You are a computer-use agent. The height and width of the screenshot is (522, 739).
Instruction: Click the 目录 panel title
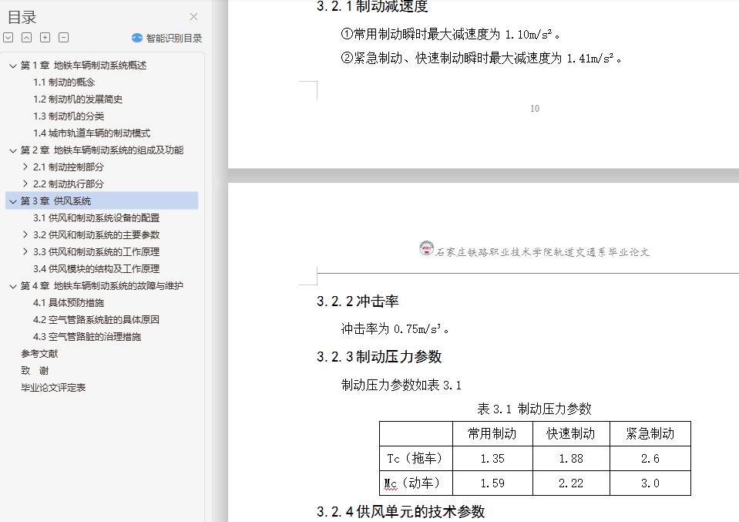click(x=22, y=18)
